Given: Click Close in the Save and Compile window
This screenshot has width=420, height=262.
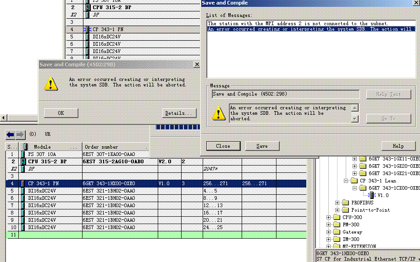Looking at the screenshot, I should coord(223,146).
